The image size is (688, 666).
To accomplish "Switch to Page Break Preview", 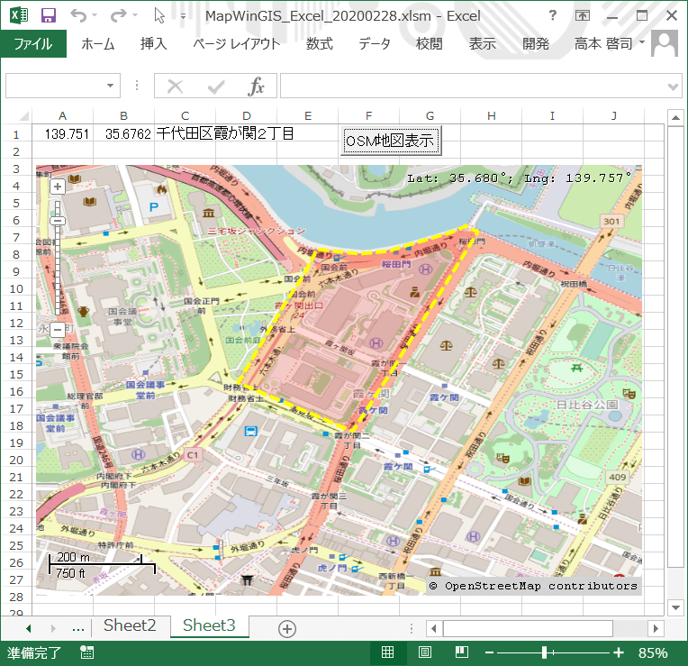I will click(x=462, y=652).
